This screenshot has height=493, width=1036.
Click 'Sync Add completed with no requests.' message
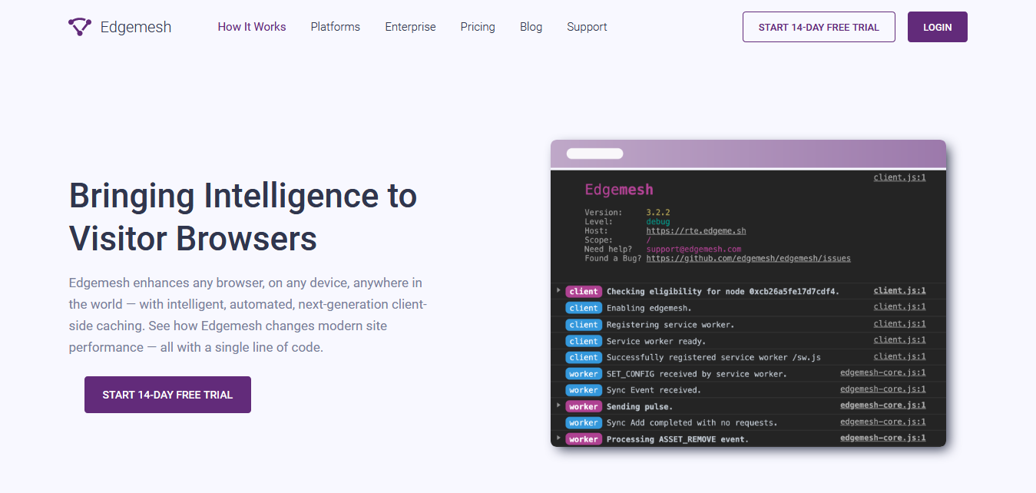[692, 423]
